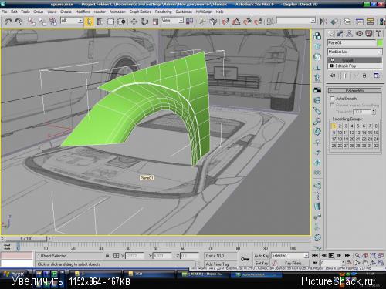
Task: Click the Pin Stack icon
Action: (333, 76)
